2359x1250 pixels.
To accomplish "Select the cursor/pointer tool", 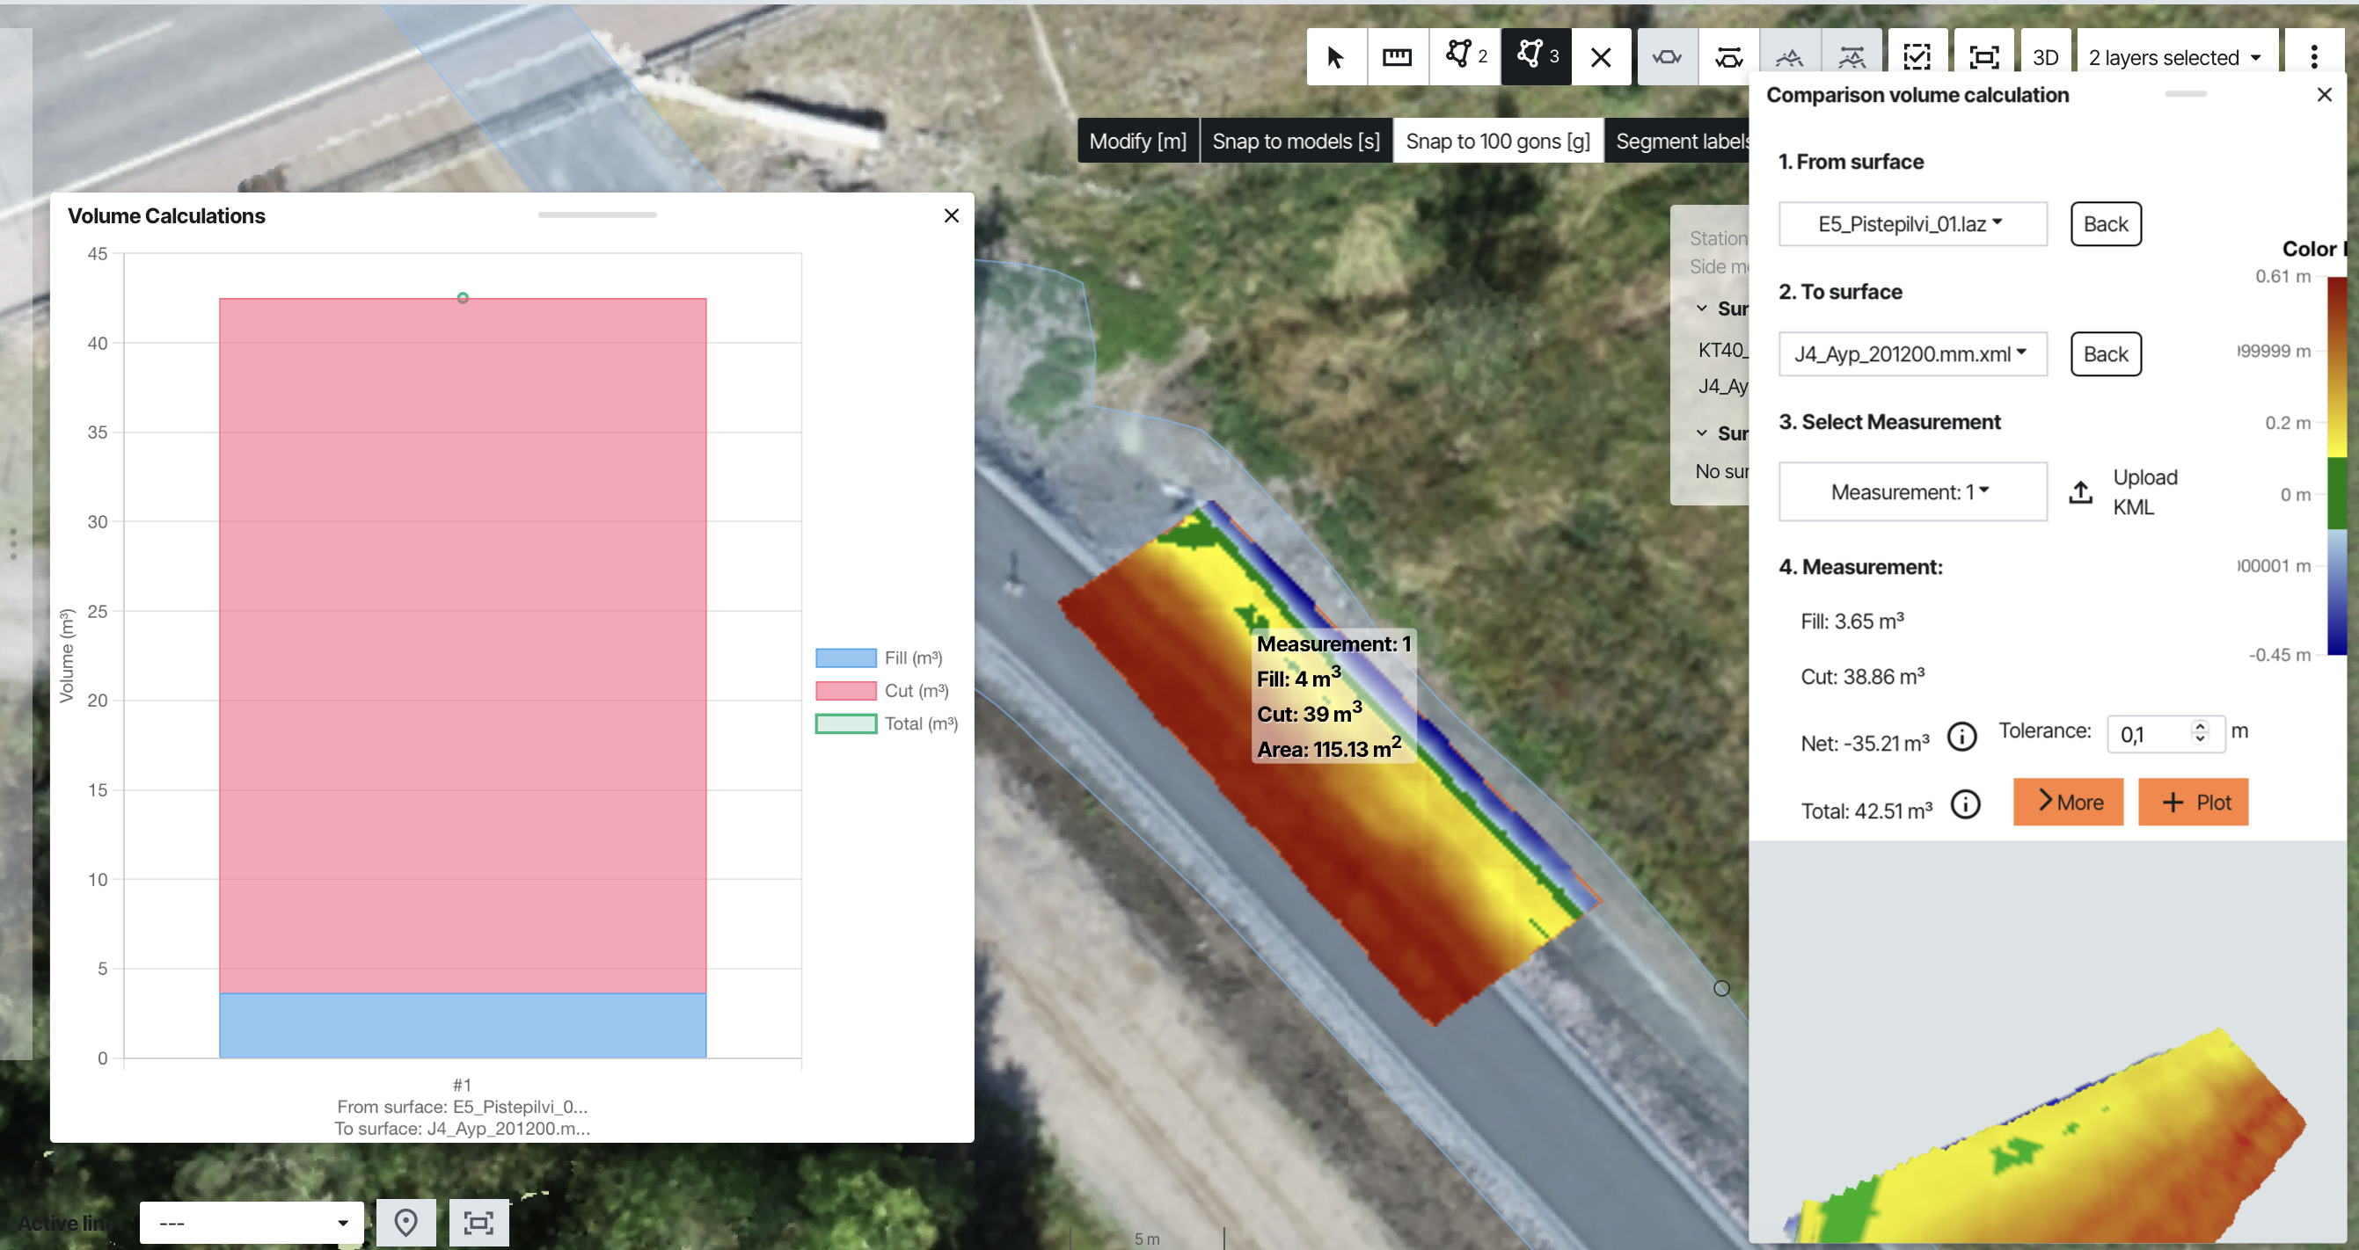I will coord(1336,56).
